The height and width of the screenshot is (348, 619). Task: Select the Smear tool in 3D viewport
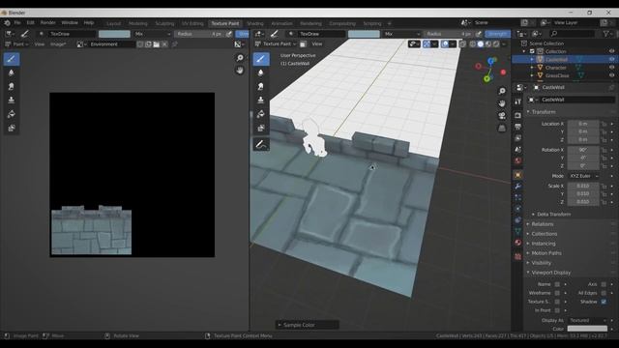(261, 86)
